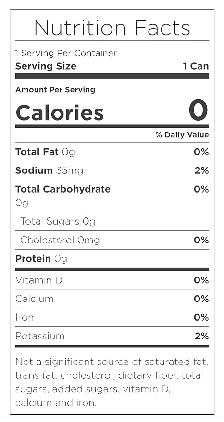Click the Iron row label
224x422 pixels.
[25, 317]
